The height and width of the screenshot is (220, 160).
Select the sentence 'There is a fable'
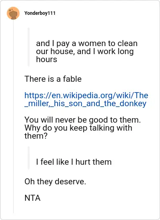pos(53,79)
